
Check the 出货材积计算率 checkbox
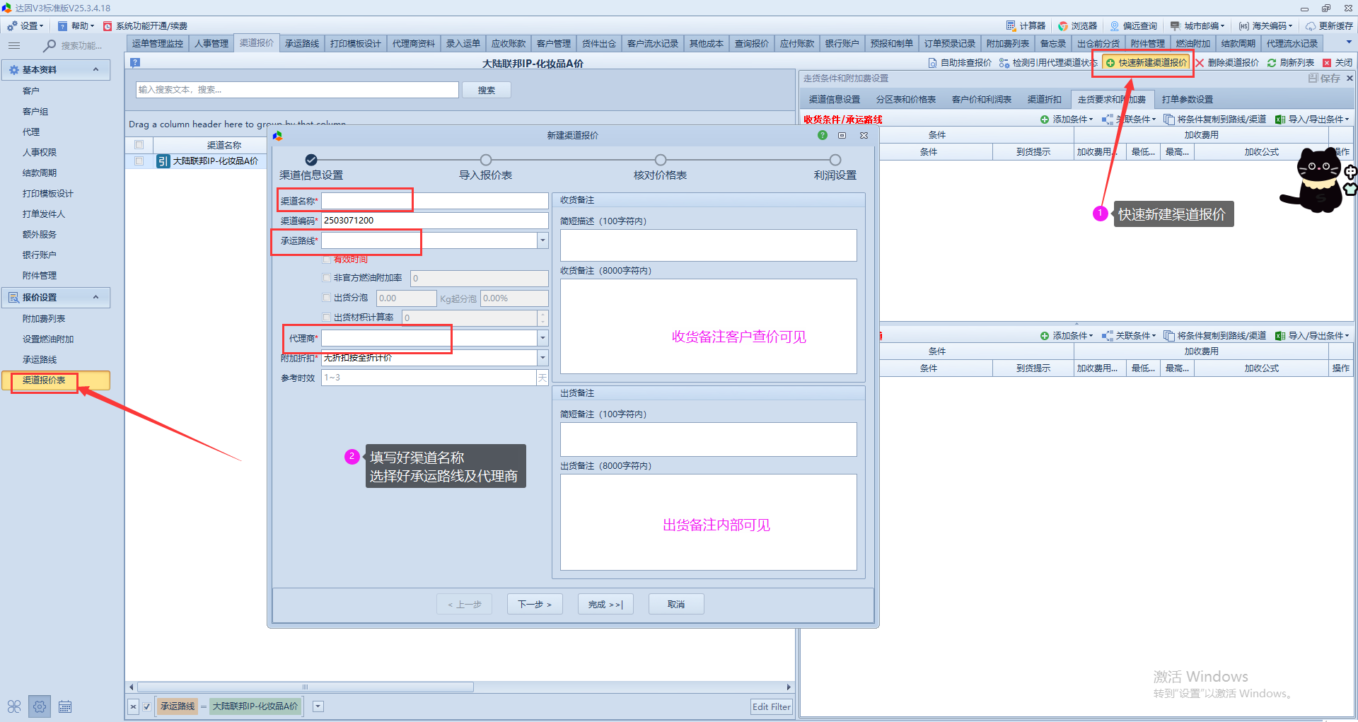pos(327,318)
